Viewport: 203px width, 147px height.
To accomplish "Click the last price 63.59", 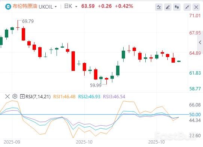I will [88, 6].
